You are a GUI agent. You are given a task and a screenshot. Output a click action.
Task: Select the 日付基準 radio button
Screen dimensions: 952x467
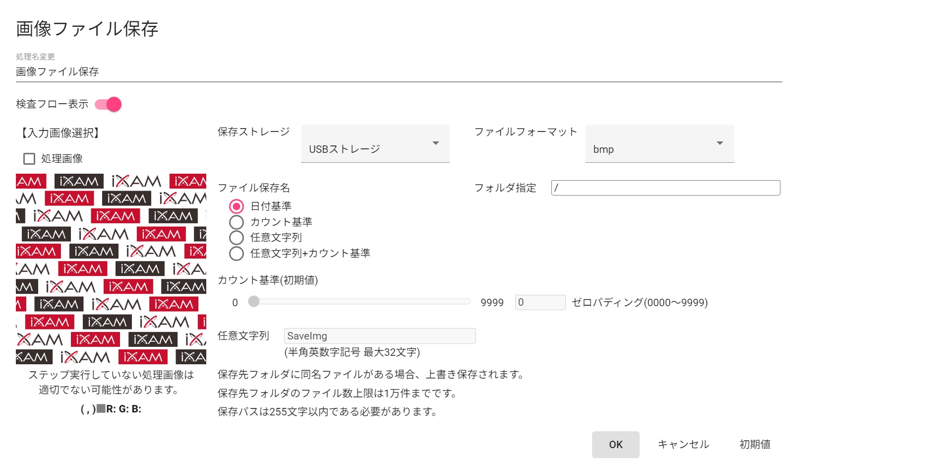[237, 206]
